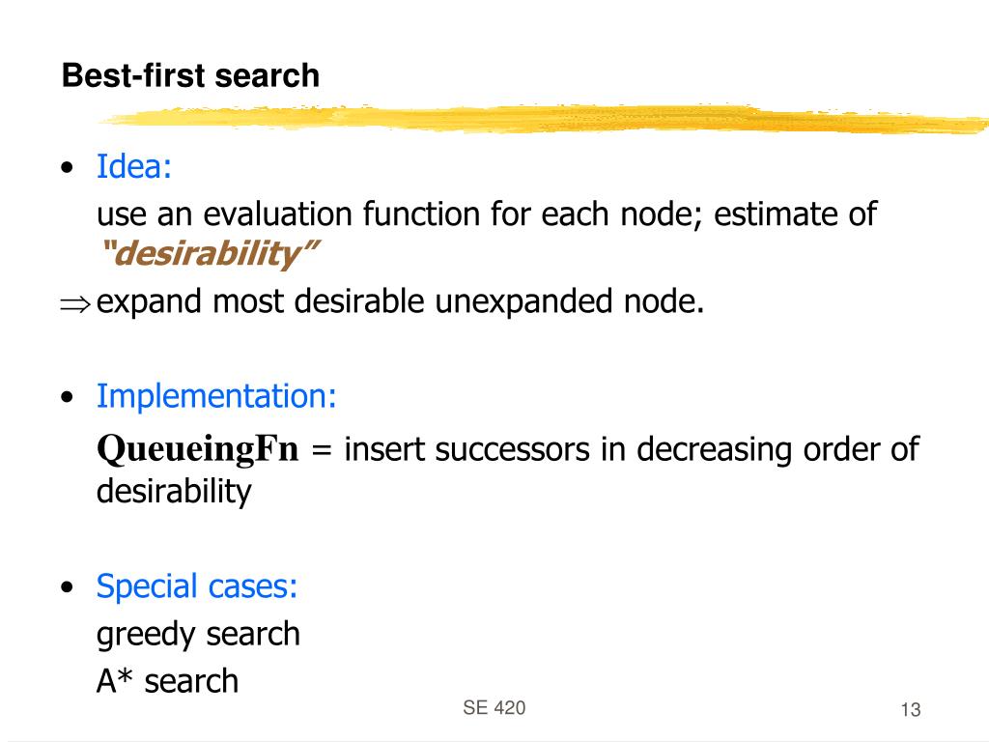The image size is (989, 742).
Task: Click the bullet point beside Special cases:
Action: point(68,587)
